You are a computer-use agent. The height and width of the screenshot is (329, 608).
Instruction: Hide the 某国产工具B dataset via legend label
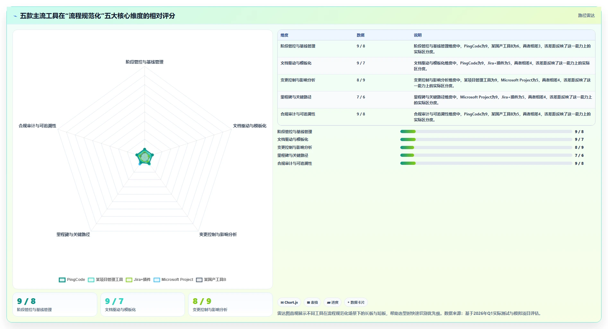point(215,280)
